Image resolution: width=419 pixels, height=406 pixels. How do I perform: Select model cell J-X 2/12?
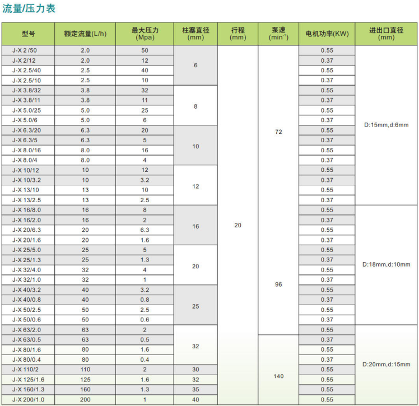pos(29,60)
